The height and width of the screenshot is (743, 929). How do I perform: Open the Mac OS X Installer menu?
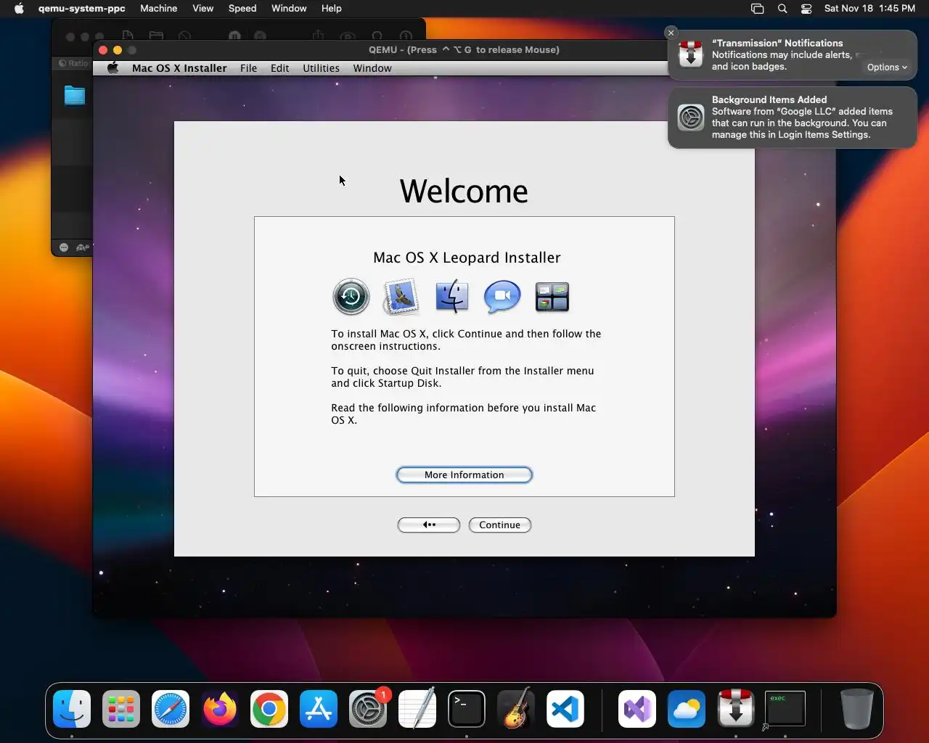click(x=179, y=68)
